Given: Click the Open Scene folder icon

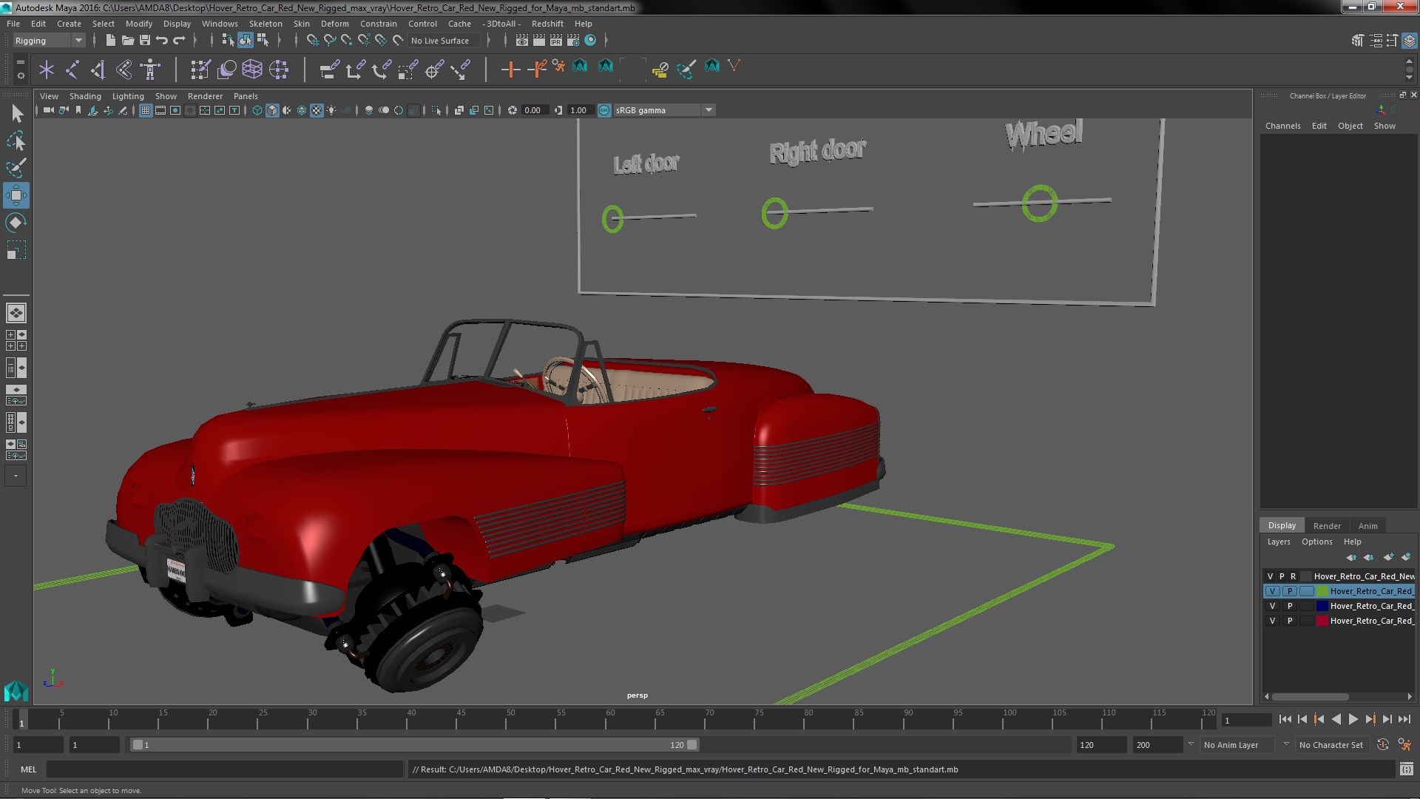Looking at the screenshot, I should (127, 40).
